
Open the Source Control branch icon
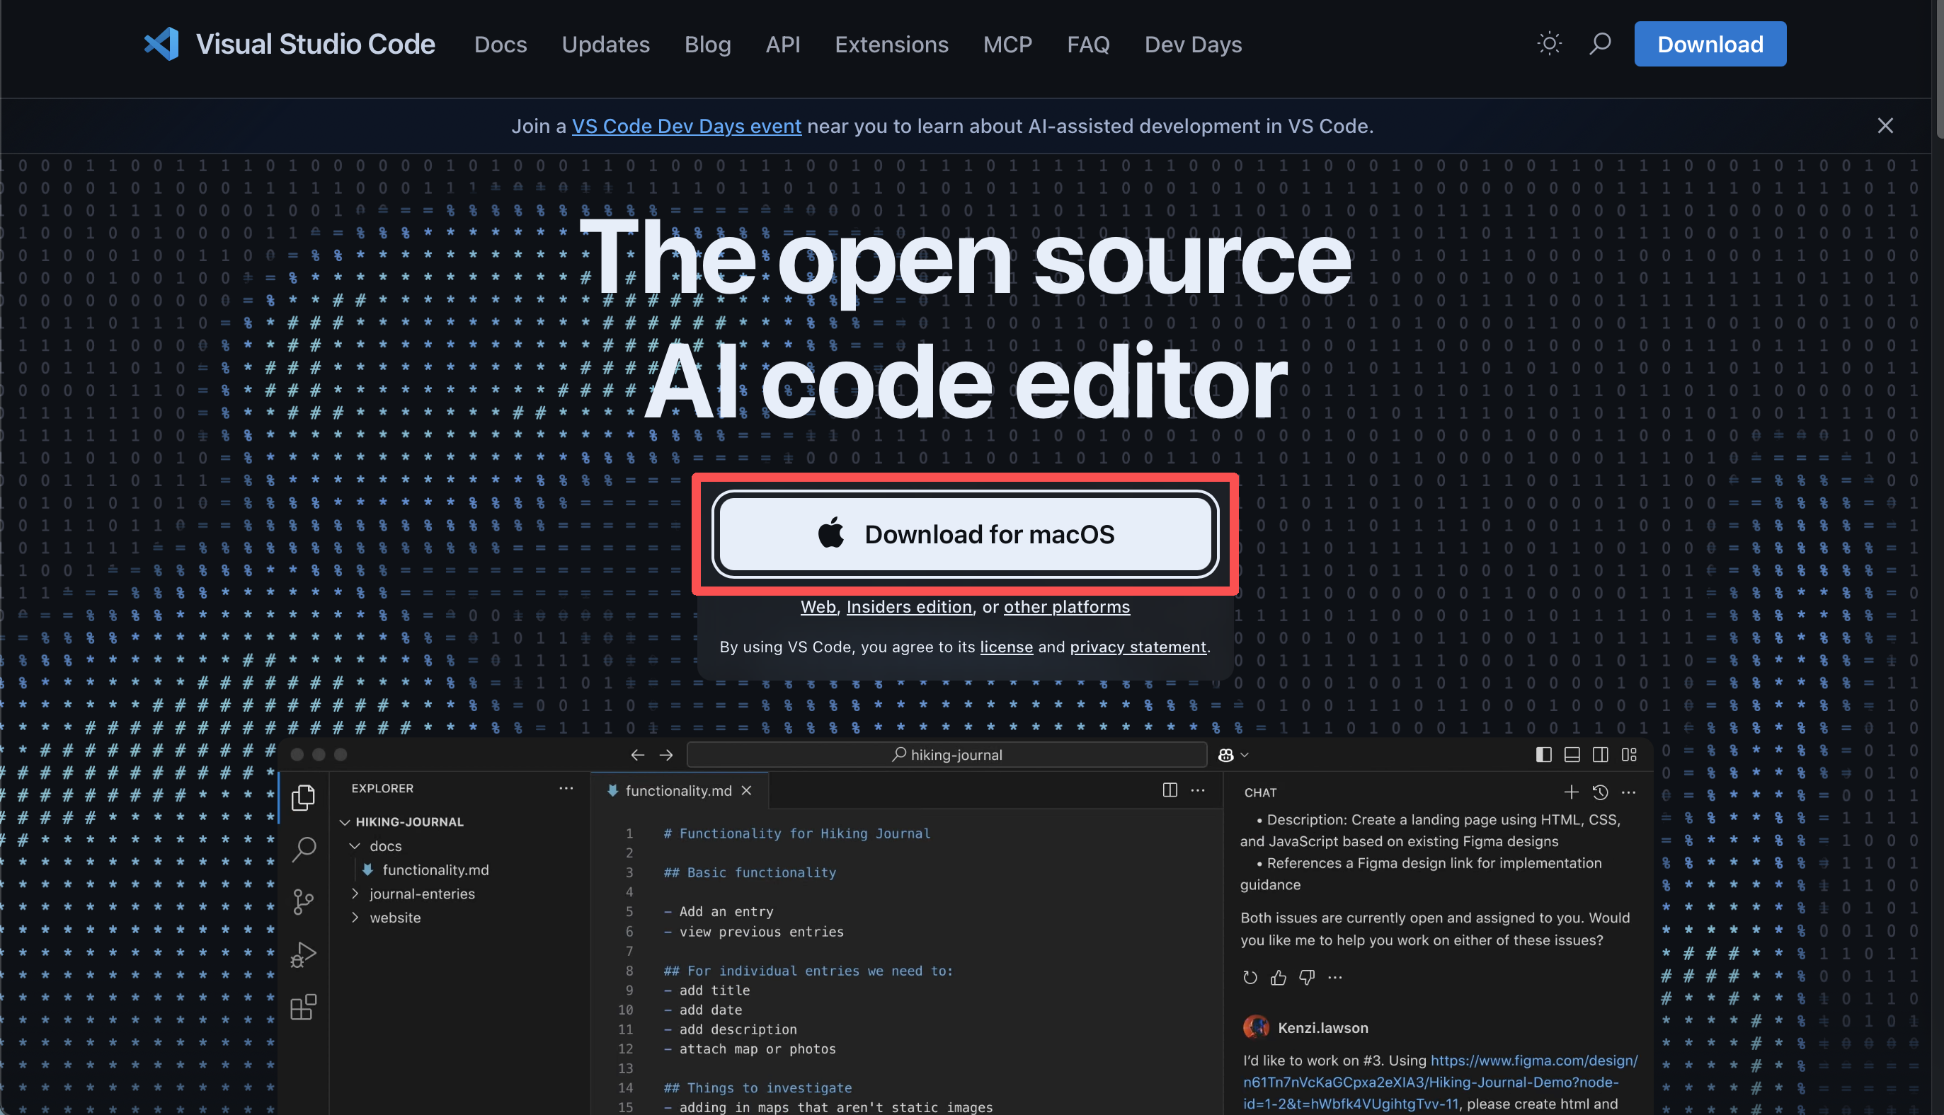click(304, 901)
